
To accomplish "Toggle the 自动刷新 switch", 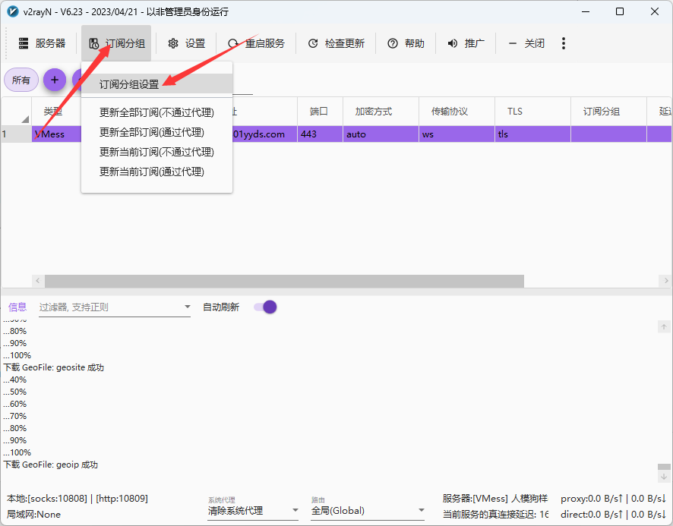I will (265, 307).
